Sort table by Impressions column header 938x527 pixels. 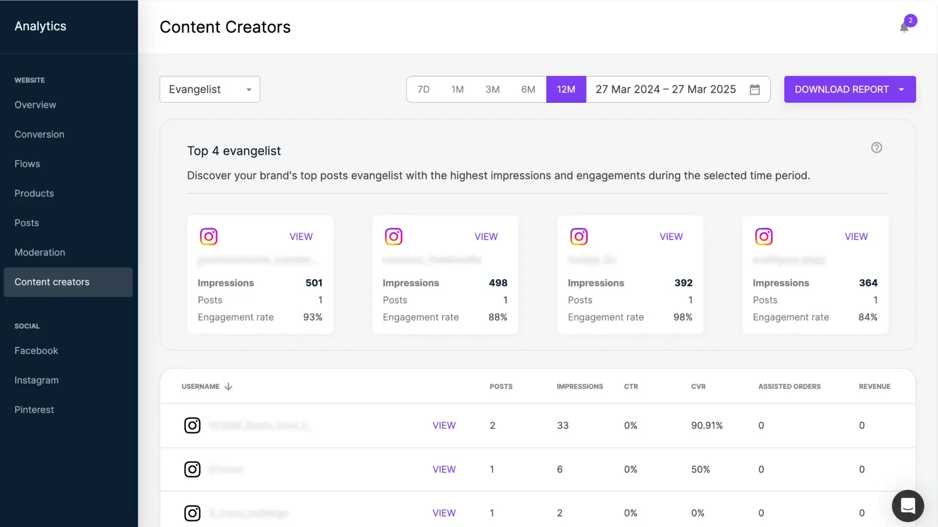(x=579, y=386)
